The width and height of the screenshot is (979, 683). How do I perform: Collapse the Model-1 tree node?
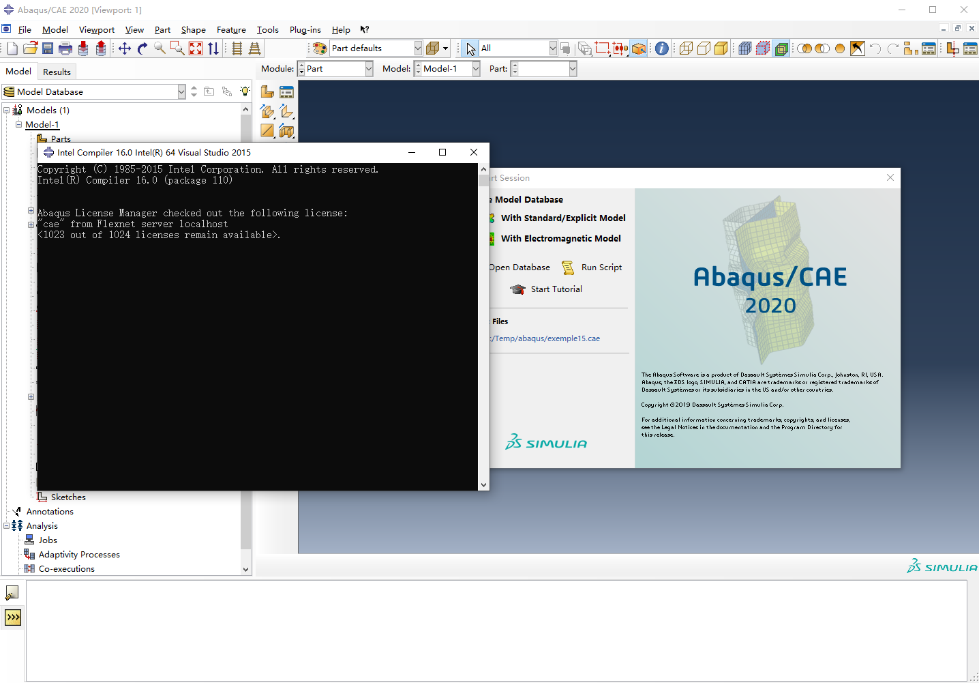point(19,124)
